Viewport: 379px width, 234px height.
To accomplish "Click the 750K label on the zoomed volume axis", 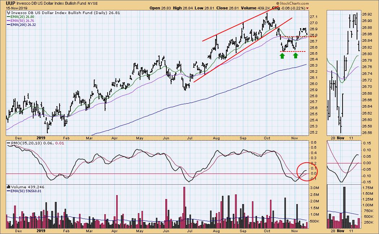I will (368, 211).
